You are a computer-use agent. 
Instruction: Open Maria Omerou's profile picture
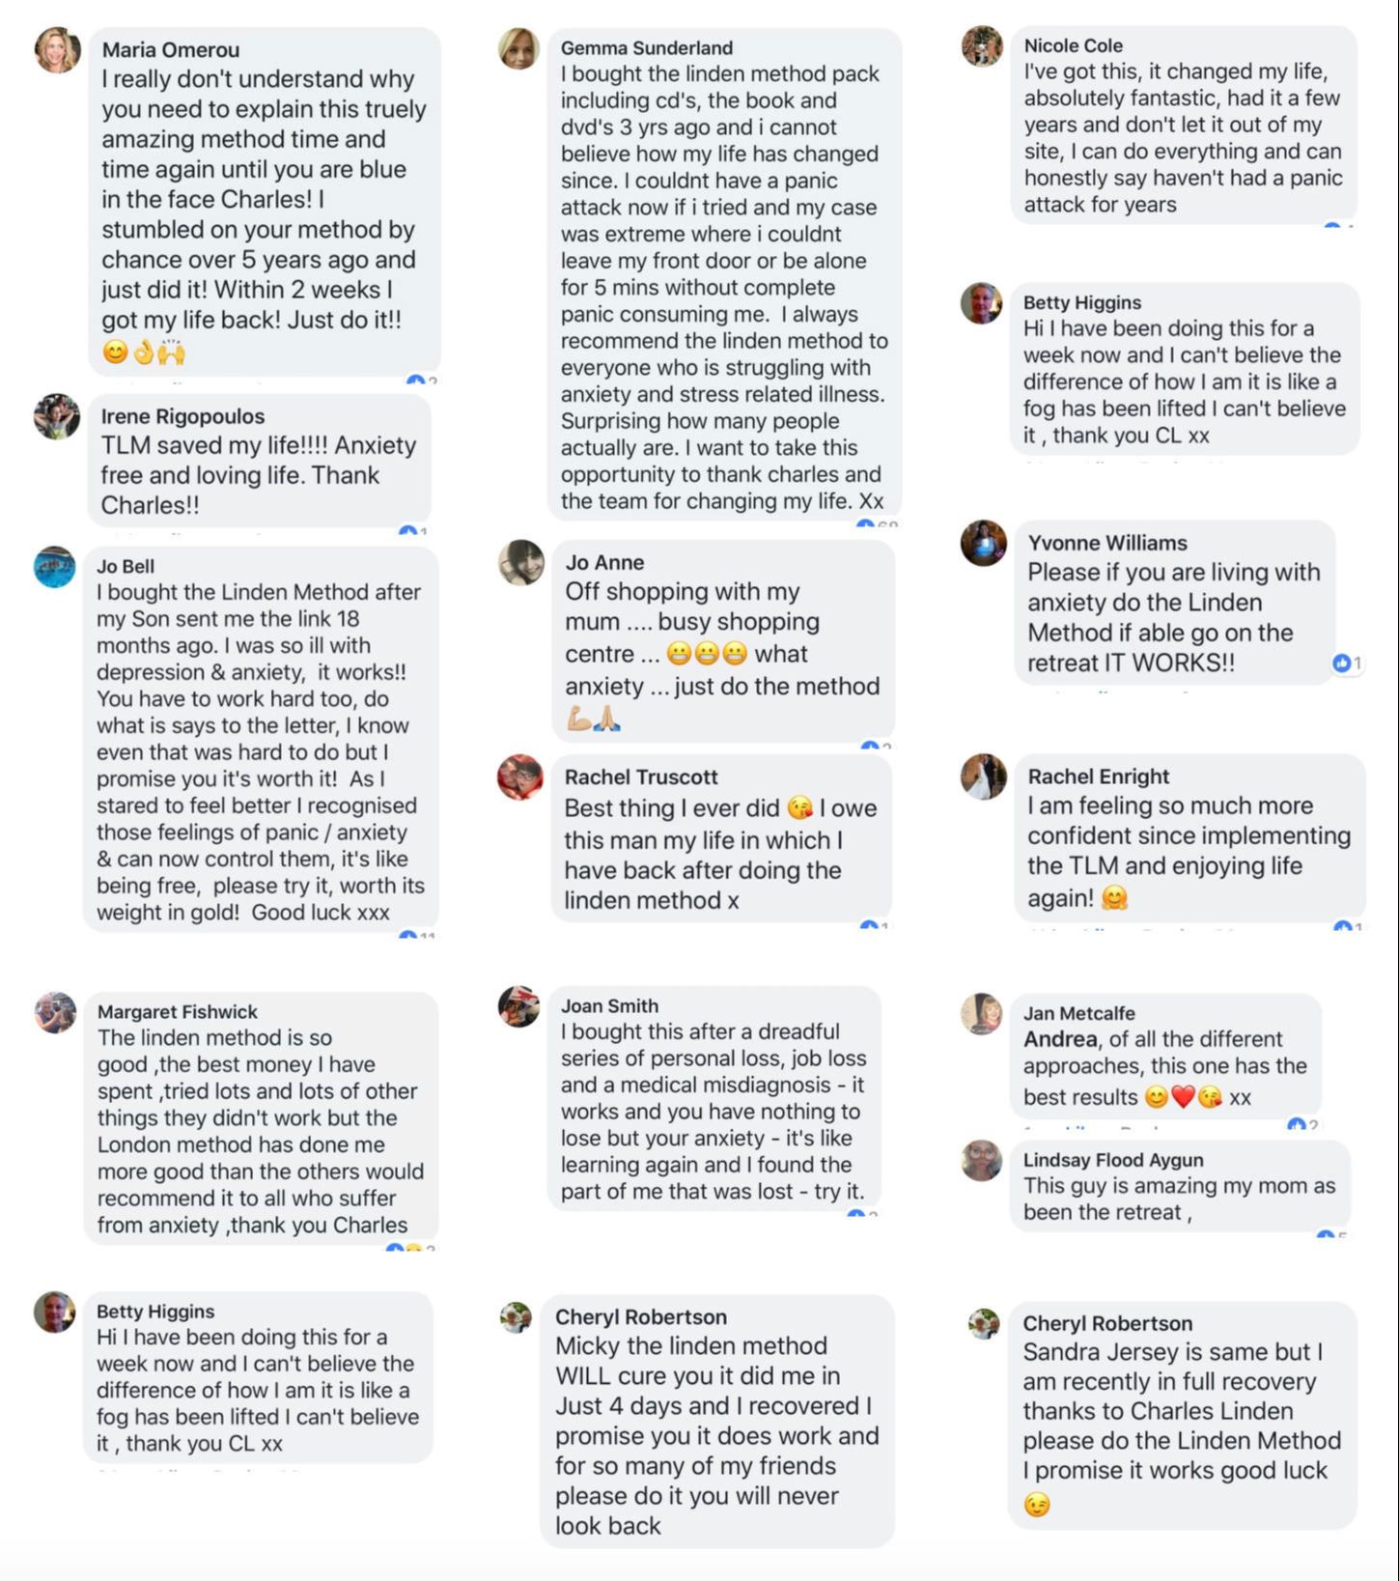(57, 49)
